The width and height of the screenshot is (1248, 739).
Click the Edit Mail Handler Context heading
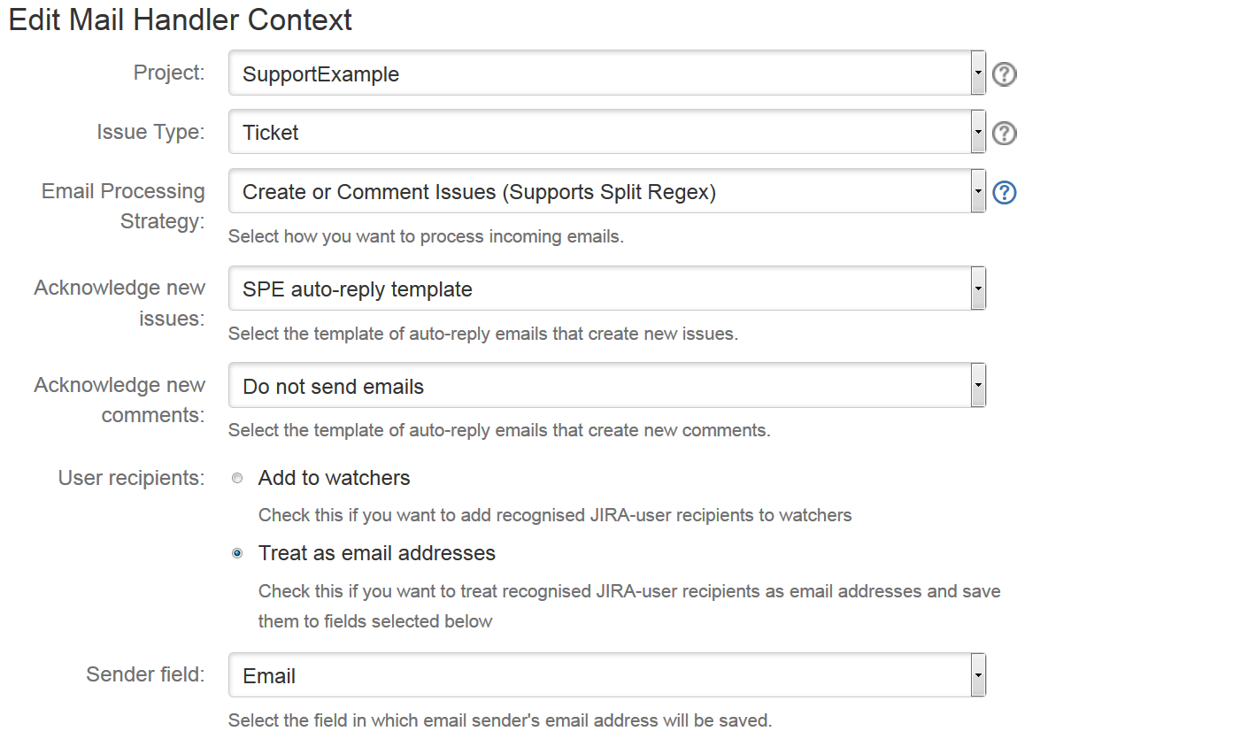click(x=181, y=19)
